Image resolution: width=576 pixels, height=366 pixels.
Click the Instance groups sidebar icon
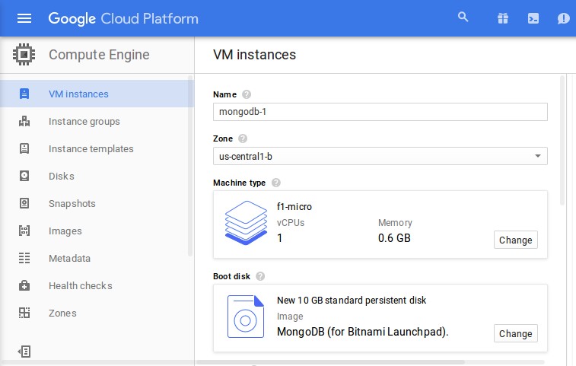(24, 121)
